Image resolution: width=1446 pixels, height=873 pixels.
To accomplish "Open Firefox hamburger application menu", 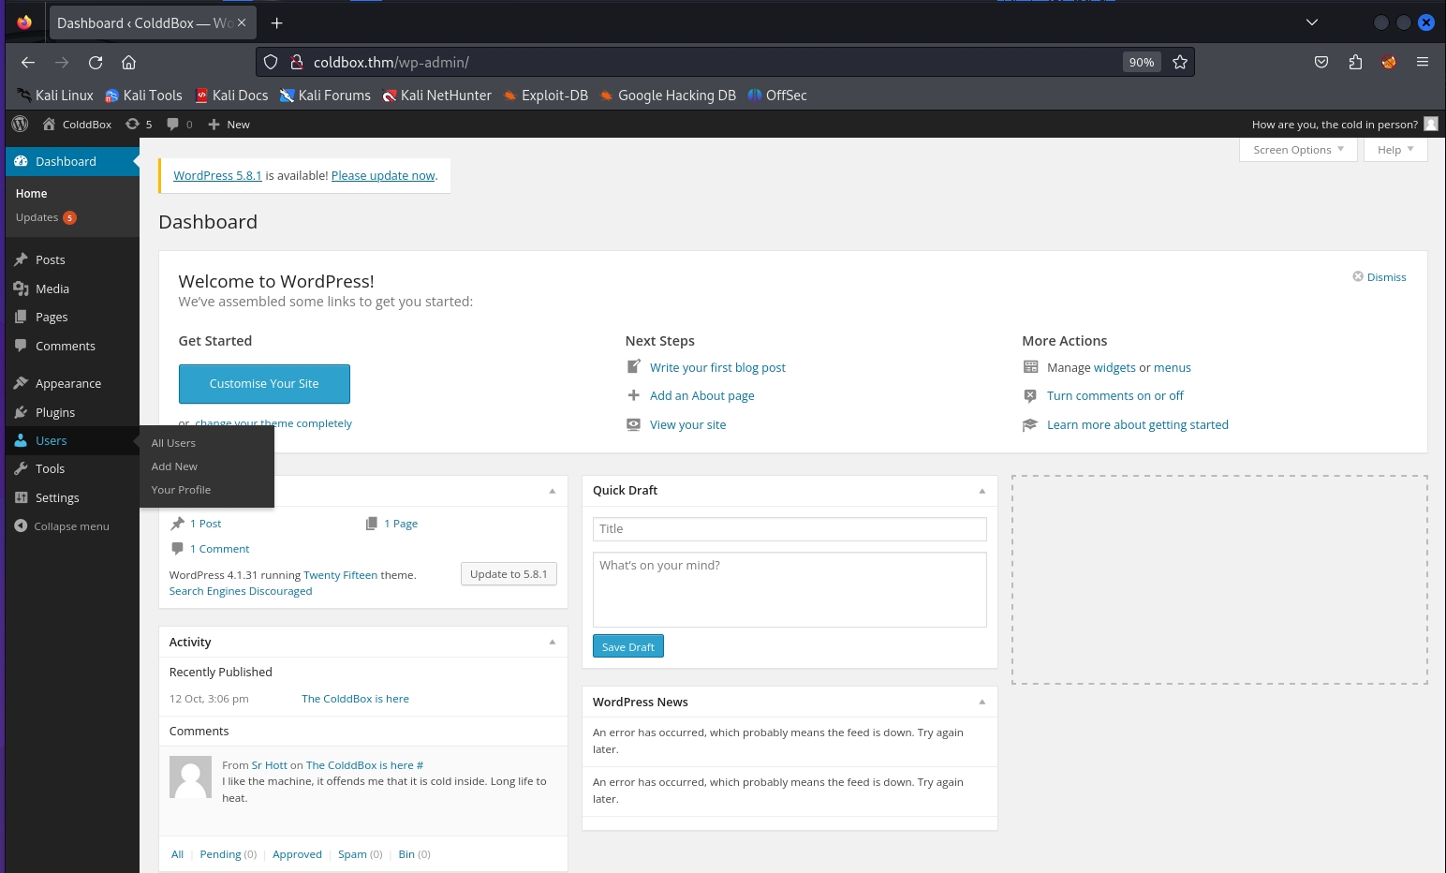I will click(x=1422, y=63).
